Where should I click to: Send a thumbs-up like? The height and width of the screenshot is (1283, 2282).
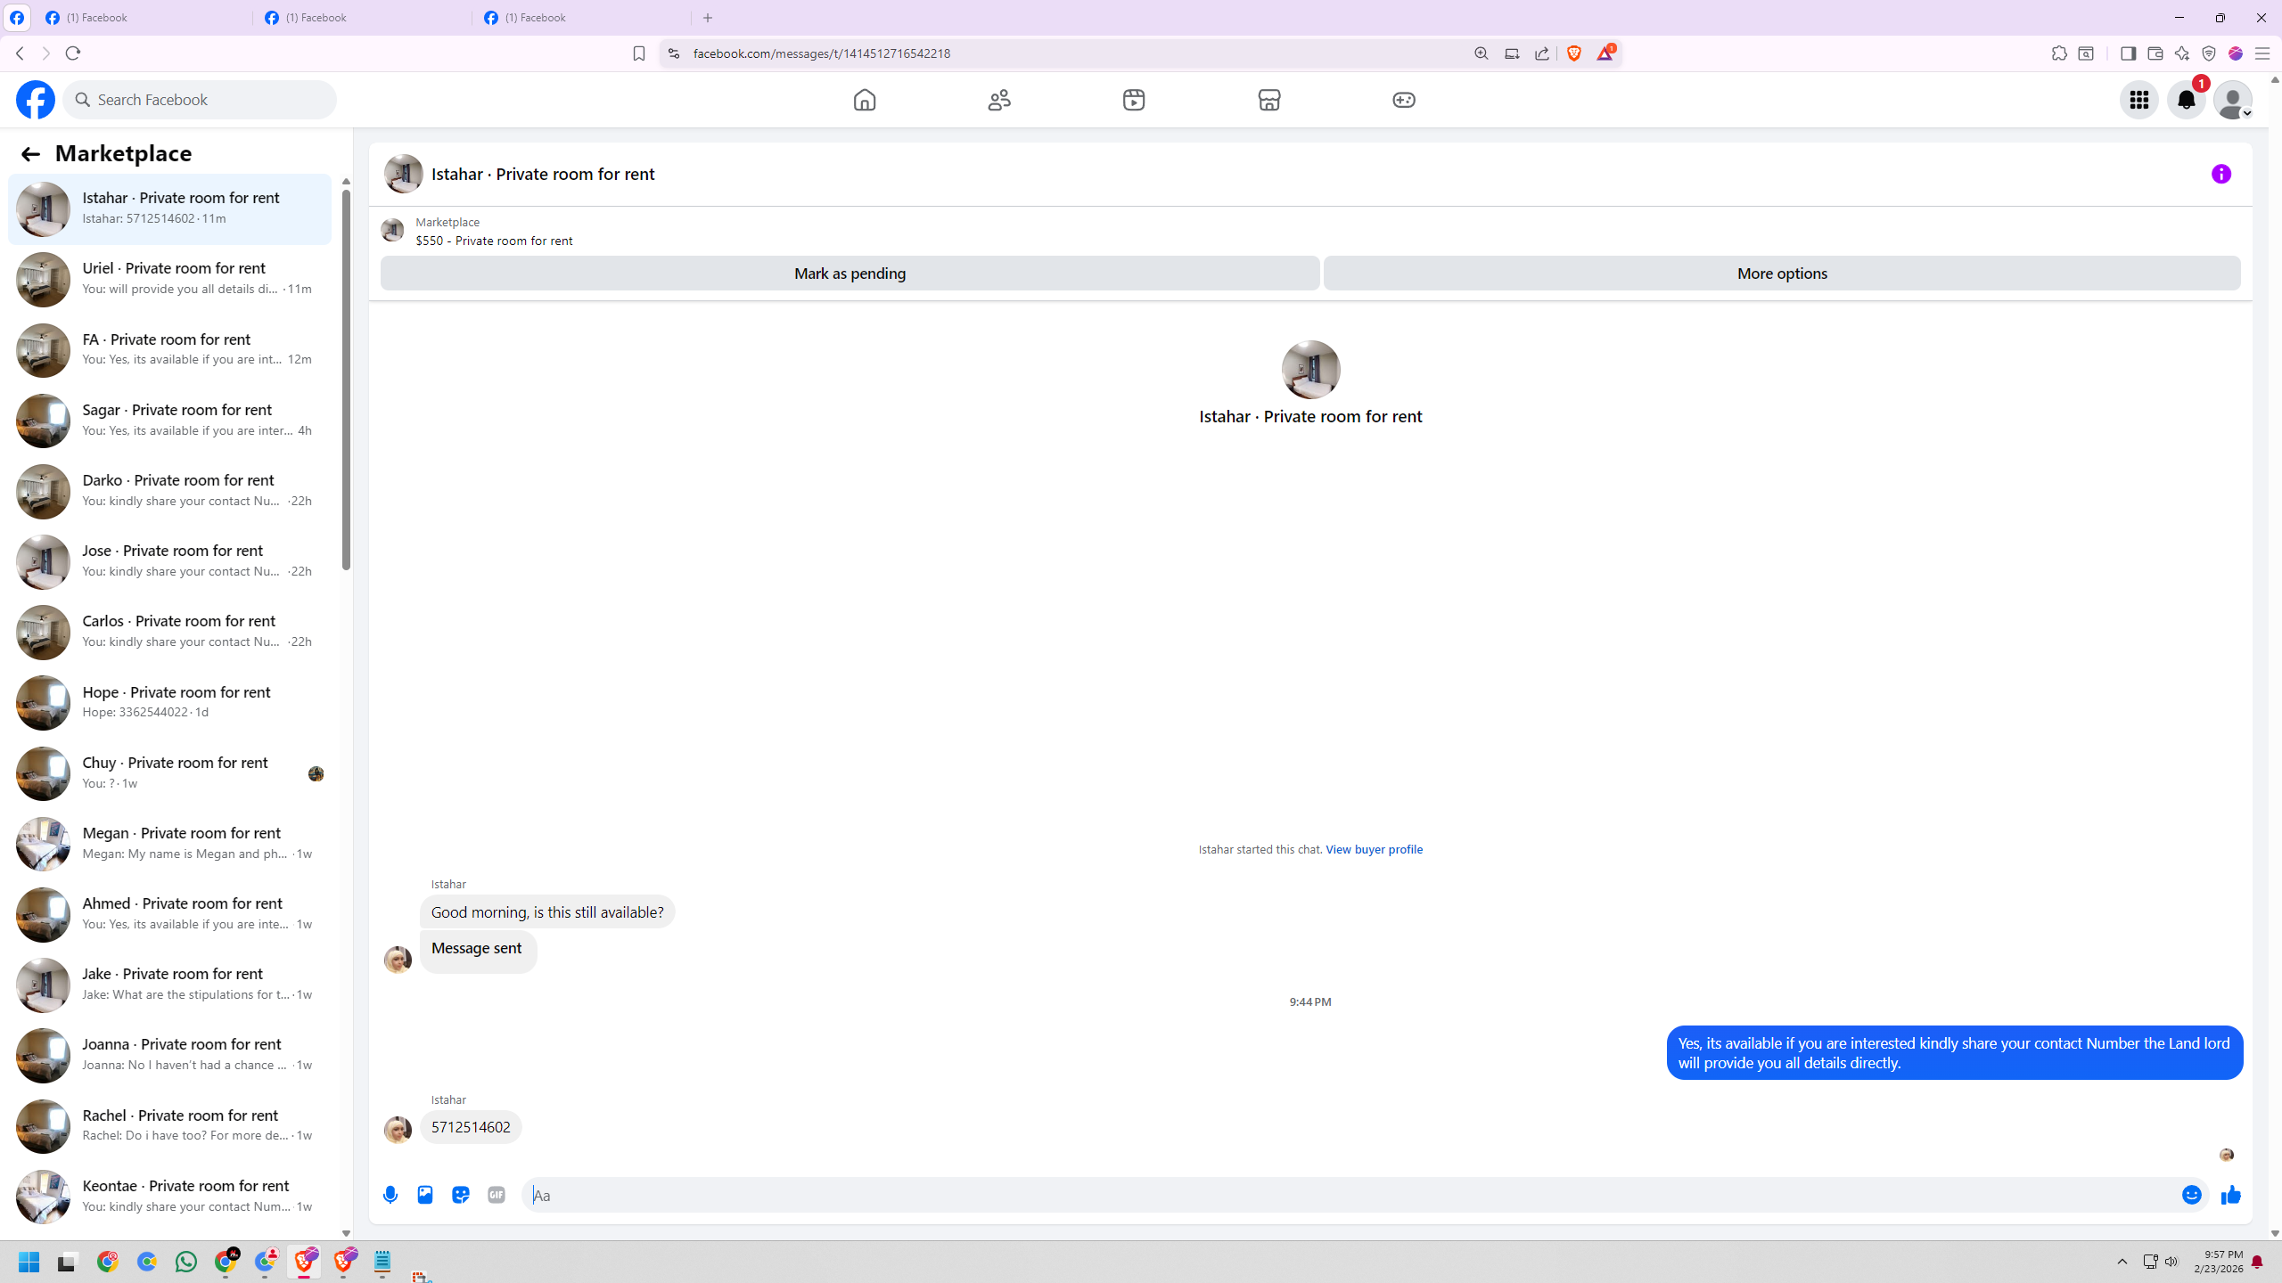(2230, 1195)
